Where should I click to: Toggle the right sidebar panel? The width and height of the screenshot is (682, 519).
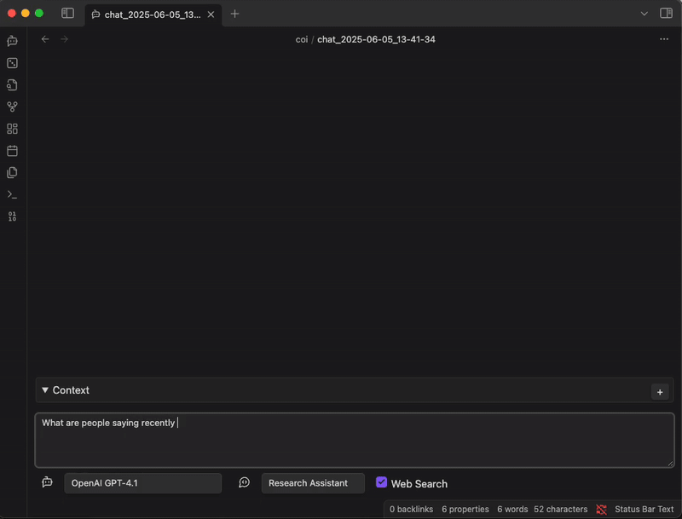[x=668, y=14]
